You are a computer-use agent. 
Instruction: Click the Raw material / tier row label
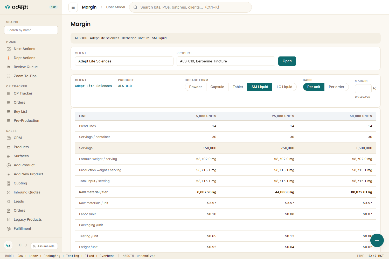click(93, 192)
